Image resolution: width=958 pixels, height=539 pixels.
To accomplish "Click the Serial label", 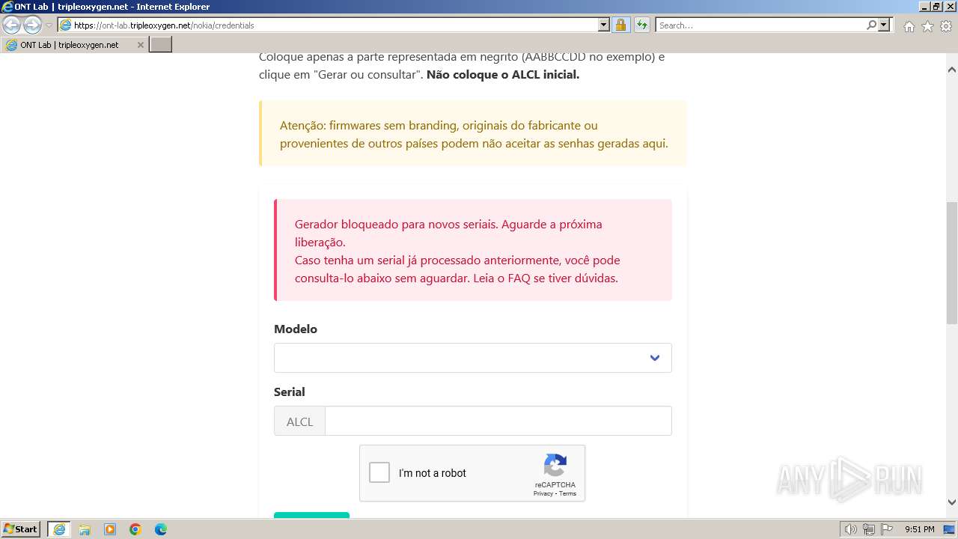I will click(289, 392).
